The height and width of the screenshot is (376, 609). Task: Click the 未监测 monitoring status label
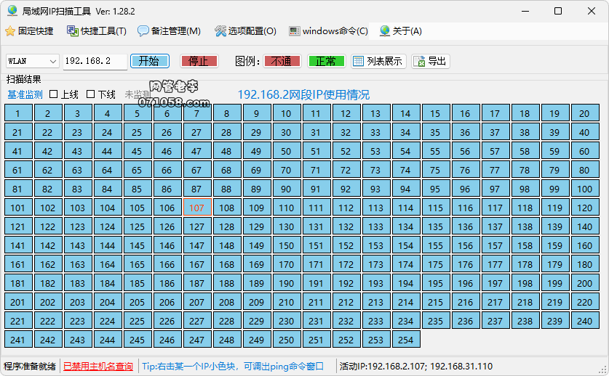click(138, 94)
